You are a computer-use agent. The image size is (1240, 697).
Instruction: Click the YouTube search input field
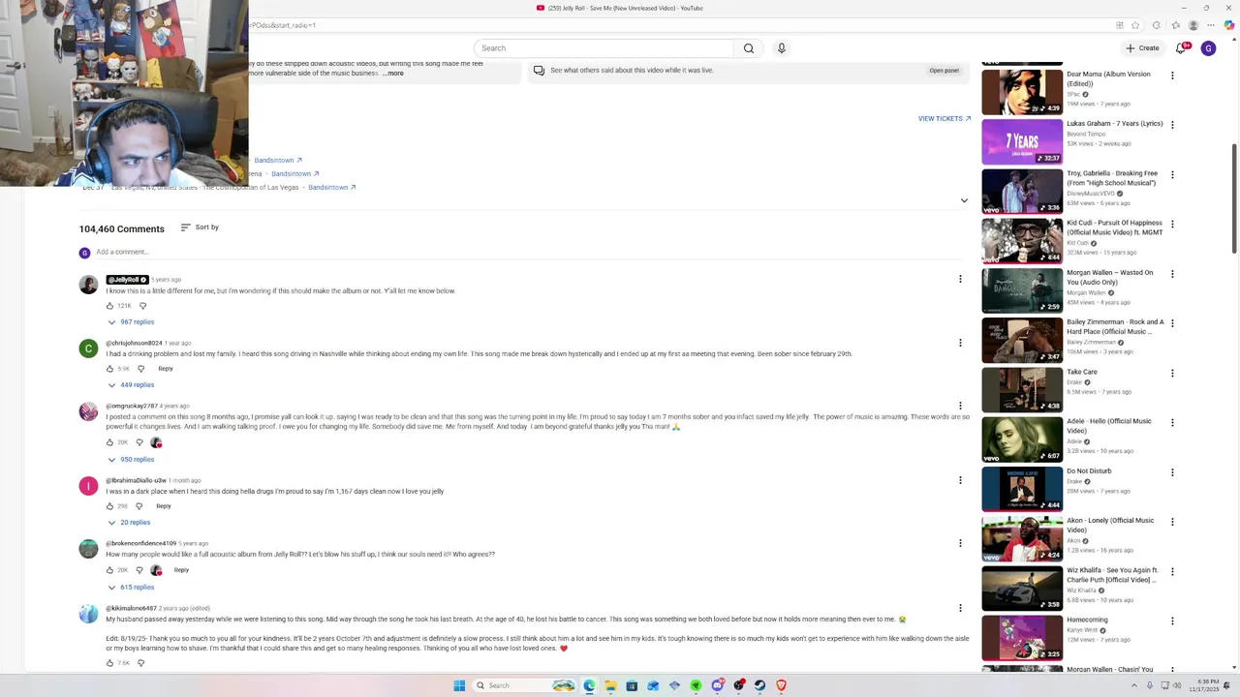(x=604, y=48)
